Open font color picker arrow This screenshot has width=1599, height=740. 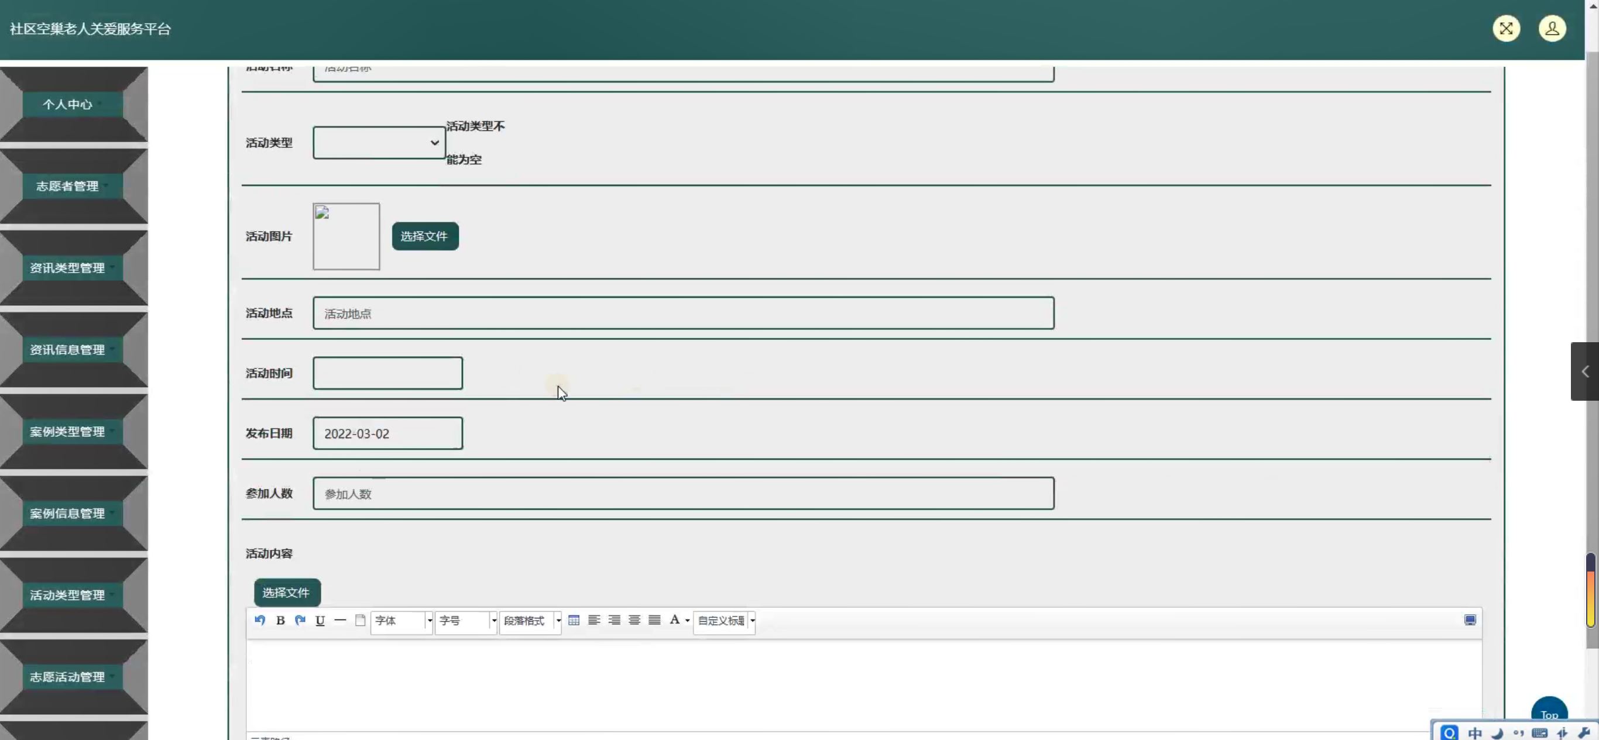[687, 621]
